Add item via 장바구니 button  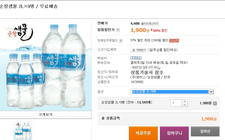[x=174, y=133]
